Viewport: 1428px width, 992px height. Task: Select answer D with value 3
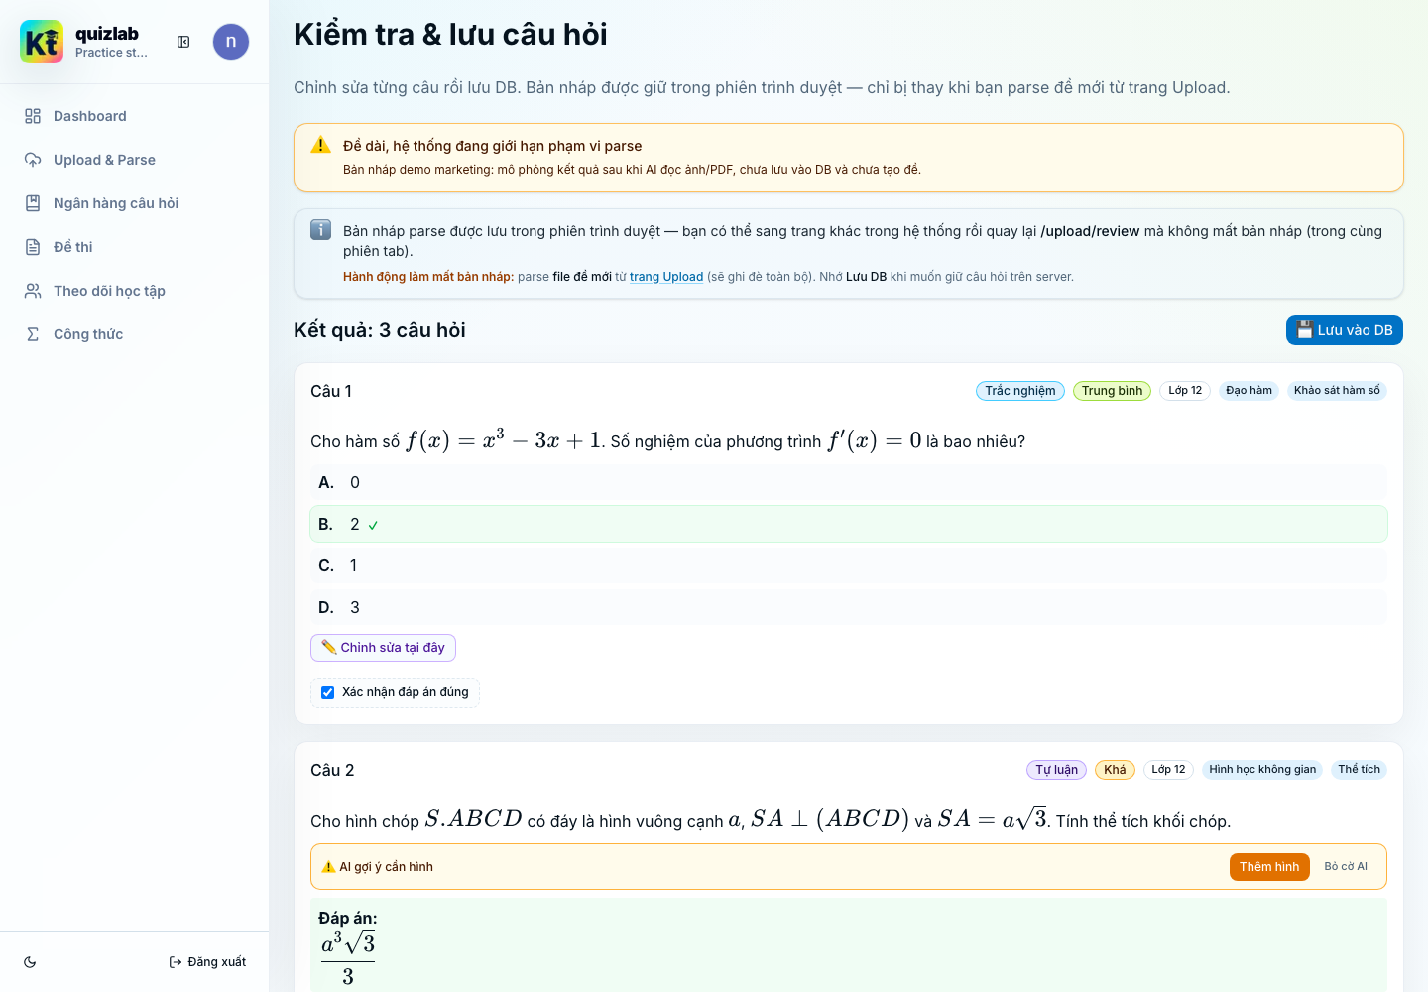click(849, 607)
